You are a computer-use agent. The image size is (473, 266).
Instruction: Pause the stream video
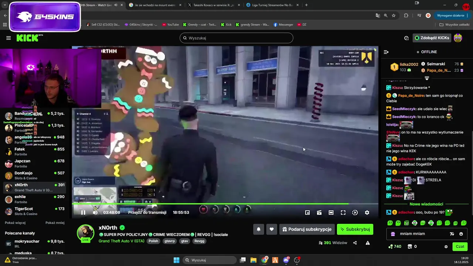click(x=83, y=212)
